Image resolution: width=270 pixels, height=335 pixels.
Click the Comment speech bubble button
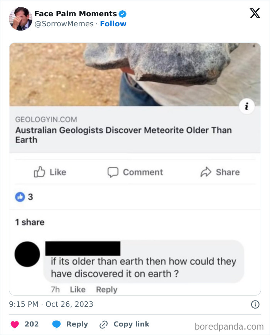pos(135,172)
